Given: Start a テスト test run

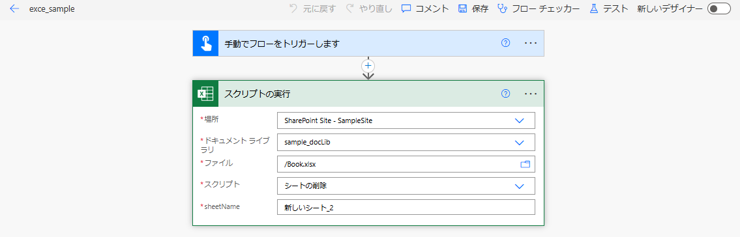Looking at the screenshot, I should tap(609, 8).
